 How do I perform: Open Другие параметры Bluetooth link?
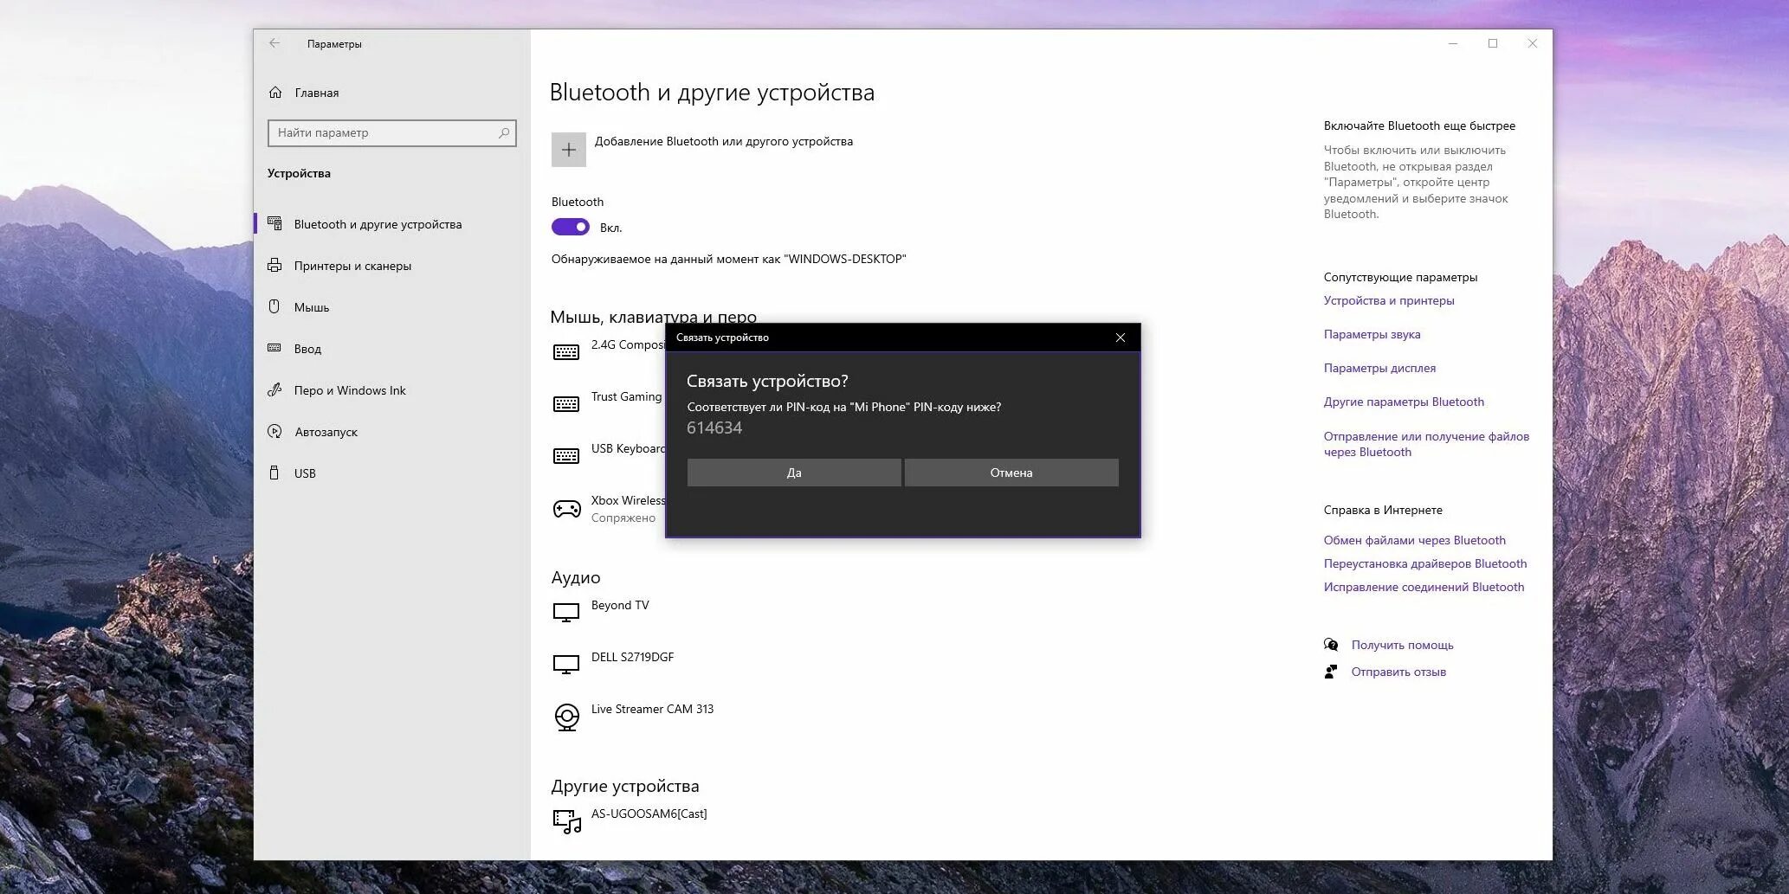(x=1404, y=402)
